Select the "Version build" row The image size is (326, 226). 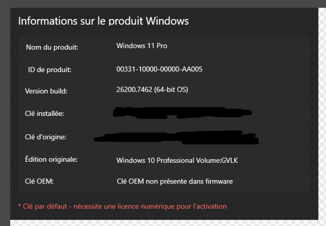[x=46, y=91]
